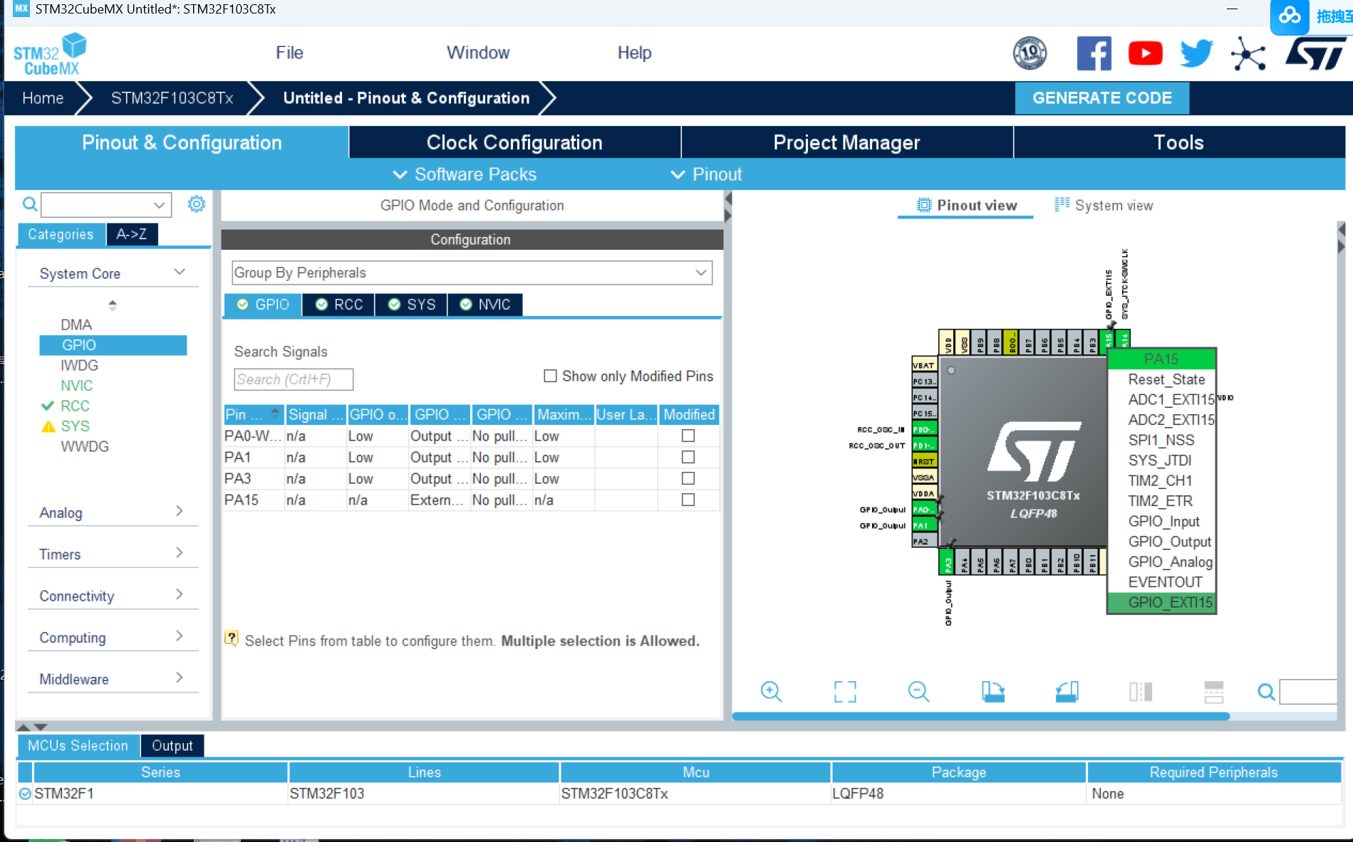Open the Group By Peripherals dropdown
Image resolution: width=1353 pixels, height=842 pixels.
click(x=472, y=273)
